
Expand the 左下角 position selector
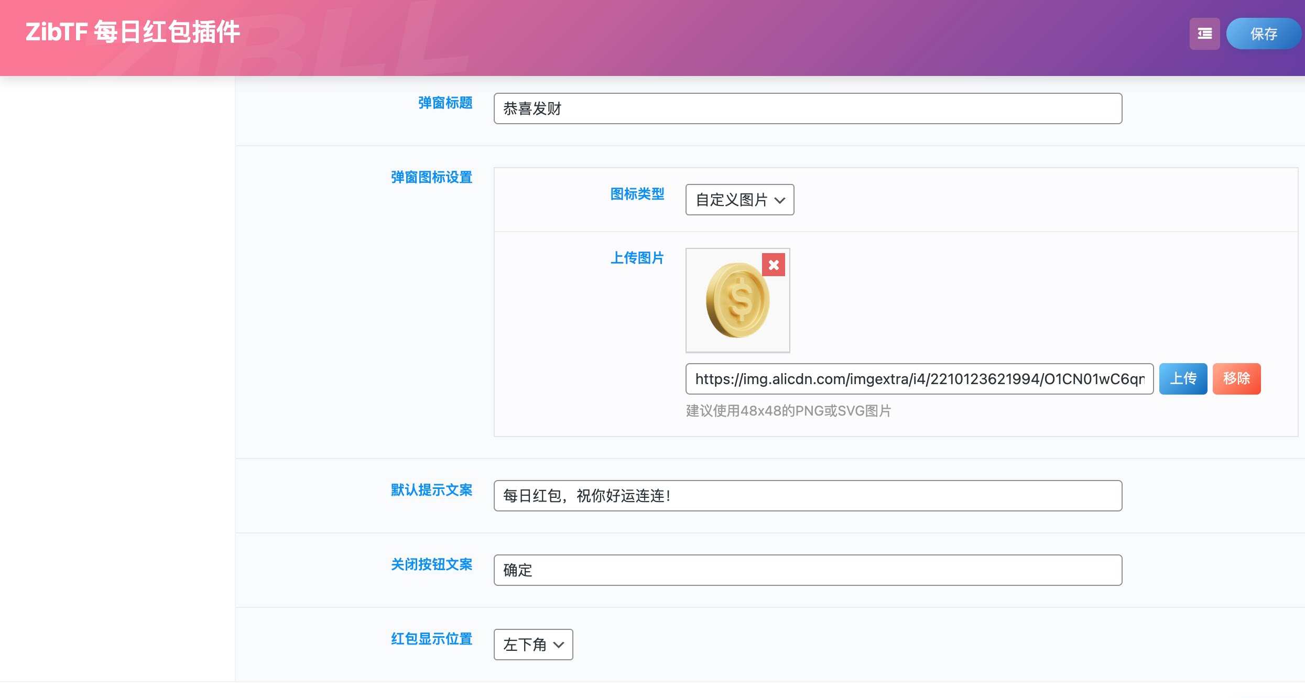(532, 645)
